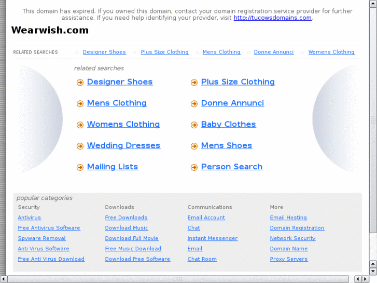Click the orange arrow beside Designer Shoes

pyautogui.click(x=80, y=83)
